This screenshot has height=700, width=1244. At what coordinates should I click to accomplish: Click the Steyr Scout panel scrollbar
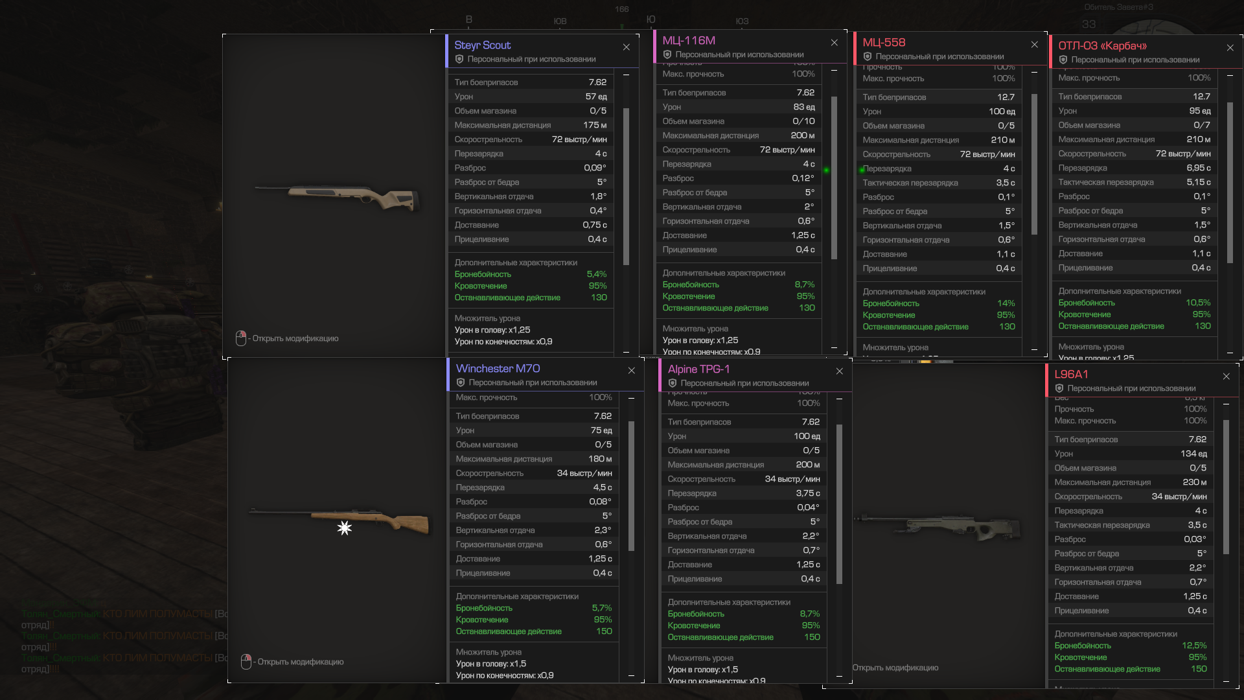pos(626,187)
